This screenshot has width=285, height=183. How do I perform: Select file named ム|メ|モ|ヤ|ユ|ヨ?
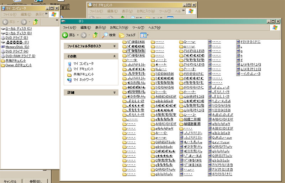coord(251,69)
